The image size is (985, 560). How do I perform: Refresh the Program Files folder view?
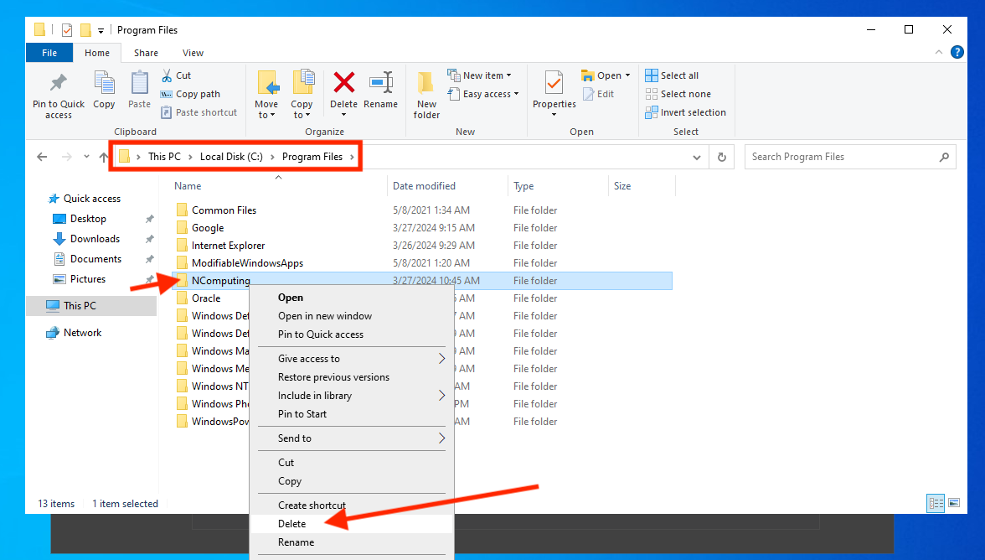[722, 157]
